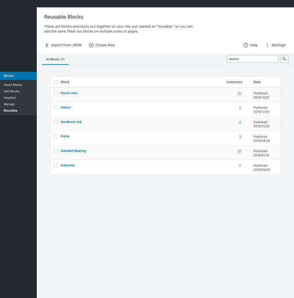Select the Handbook Link checkbox
The image size is (294, 298).
tap(56, 122)
